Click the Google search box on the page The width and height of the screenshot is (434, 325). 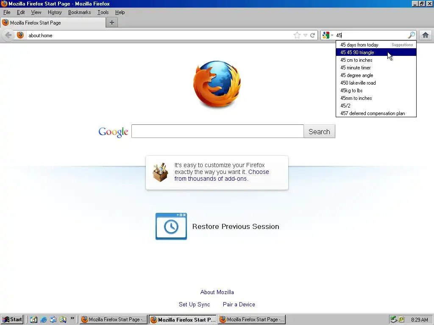(x=217, y=131)
